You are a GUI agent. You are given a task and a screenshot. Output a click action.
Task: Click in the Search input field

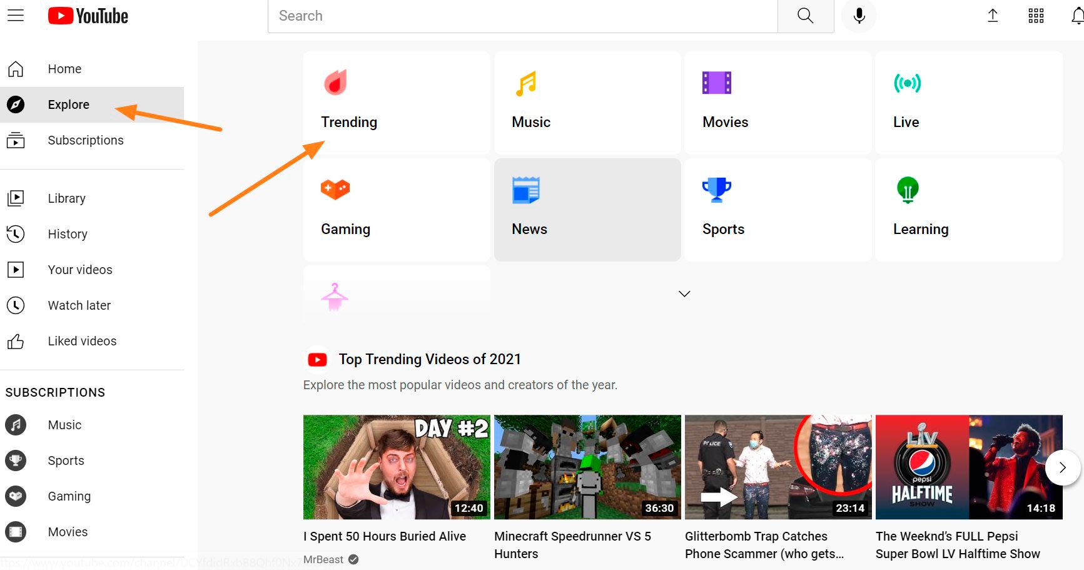point(523,16)
